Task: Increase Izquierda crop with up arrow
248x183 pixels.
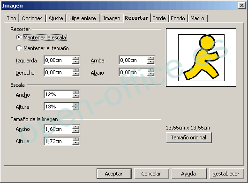Action: (75, 58)
